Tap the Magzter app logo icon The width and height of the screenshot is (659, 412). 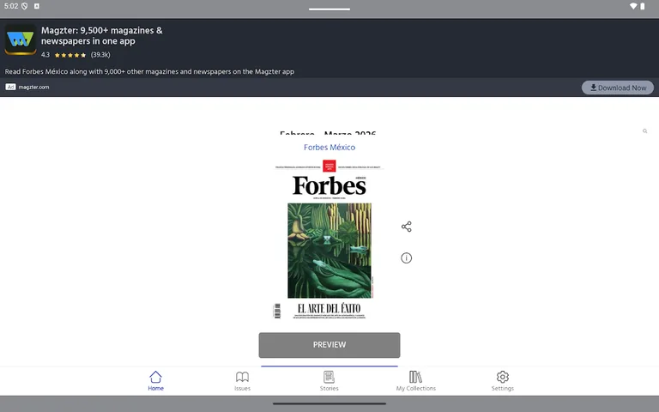(21, 39)
